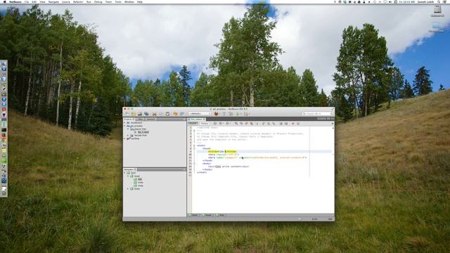Click the Build Project hammer icon
This screenshot has width=450, height=253.
coord(224,114)
